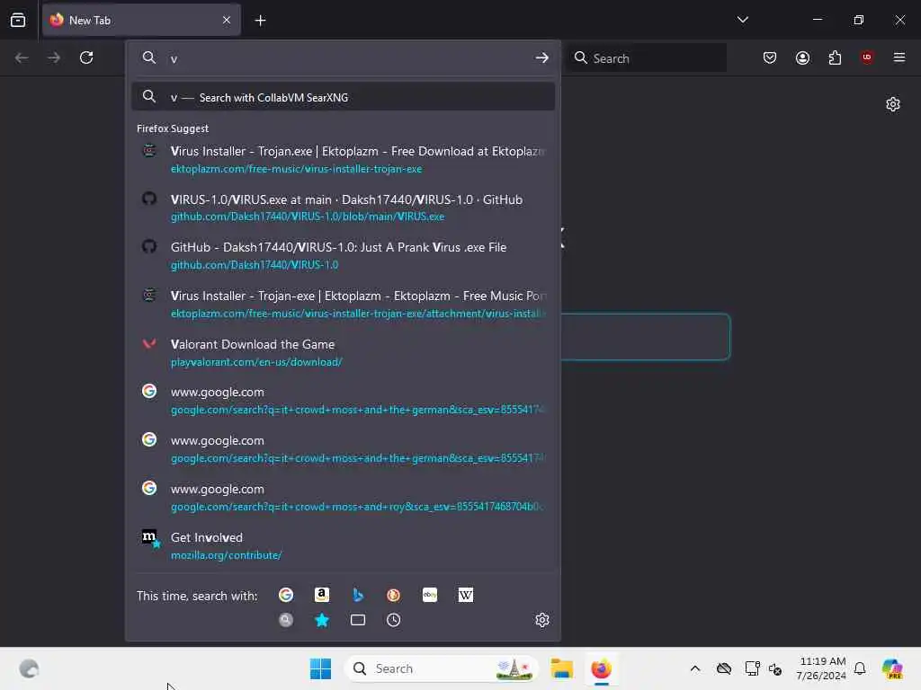Open Virus Installer - Trojan-exe Free Music suggestion
Viewport: 921px width, 690px height.
[x=343, y=304]
